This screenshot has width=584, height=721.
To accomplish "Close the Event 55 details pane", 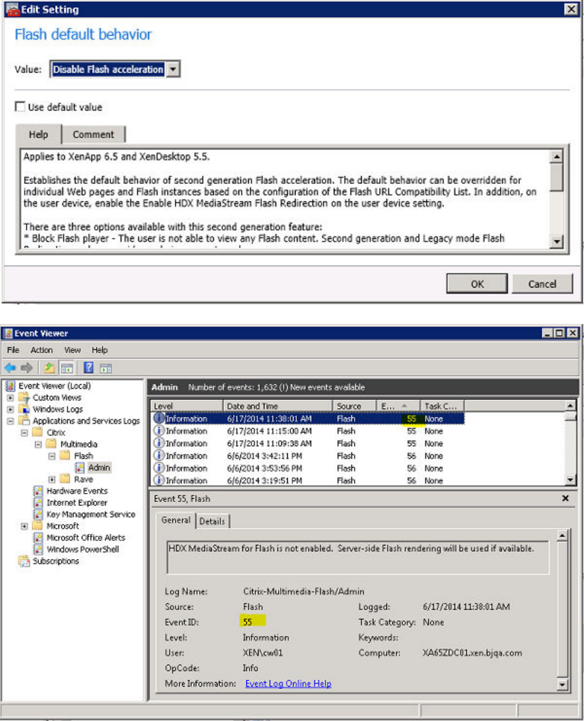I will tap(565, 498).
